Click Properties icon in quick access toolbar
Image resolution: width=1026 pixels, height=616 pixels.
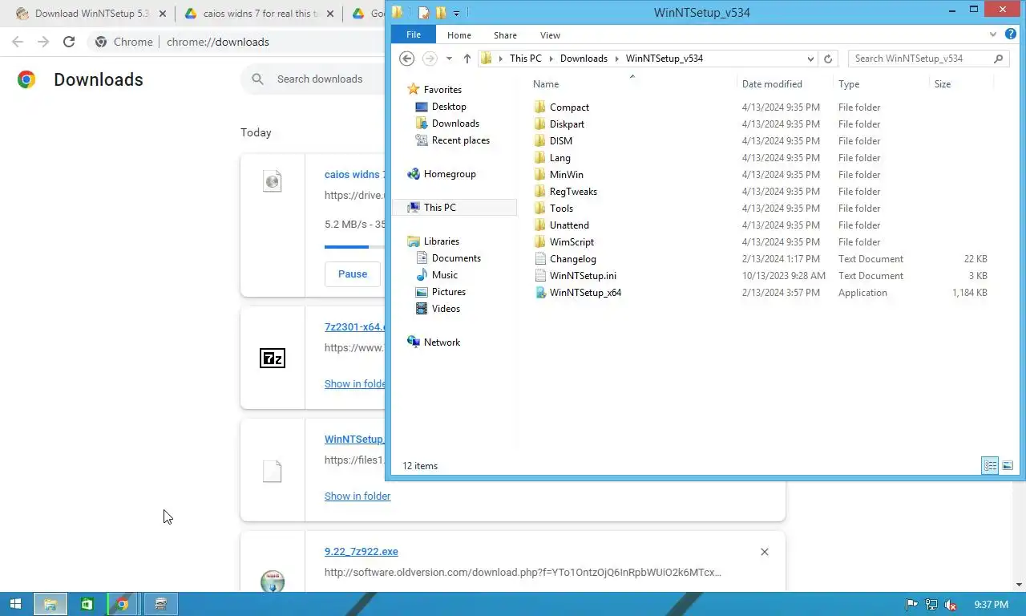pyautogui.click(x=424, y=13)
